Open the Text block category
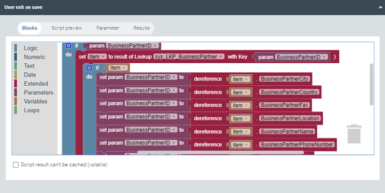 (x=29, y=65)
